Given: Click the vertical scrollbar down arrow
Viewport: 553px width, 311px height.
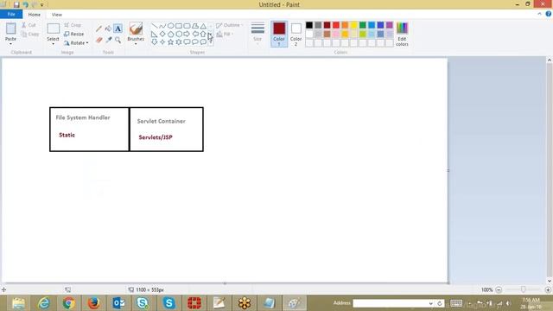Looking at the screenshot, I should (550, 281).
